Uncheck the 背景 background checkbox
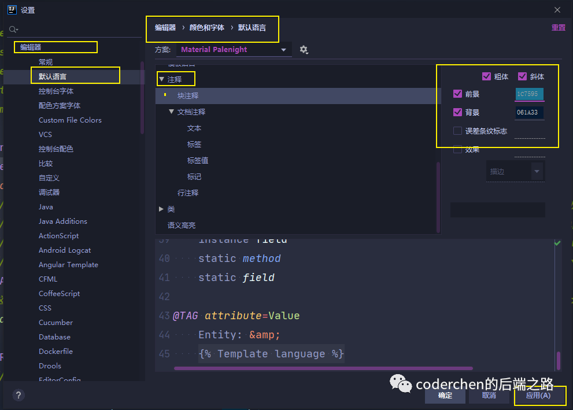 457,112
